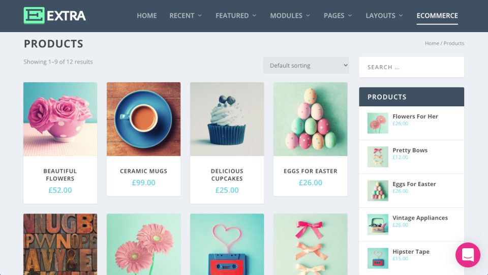Expand the Featured menu chevron

[254, 16]
